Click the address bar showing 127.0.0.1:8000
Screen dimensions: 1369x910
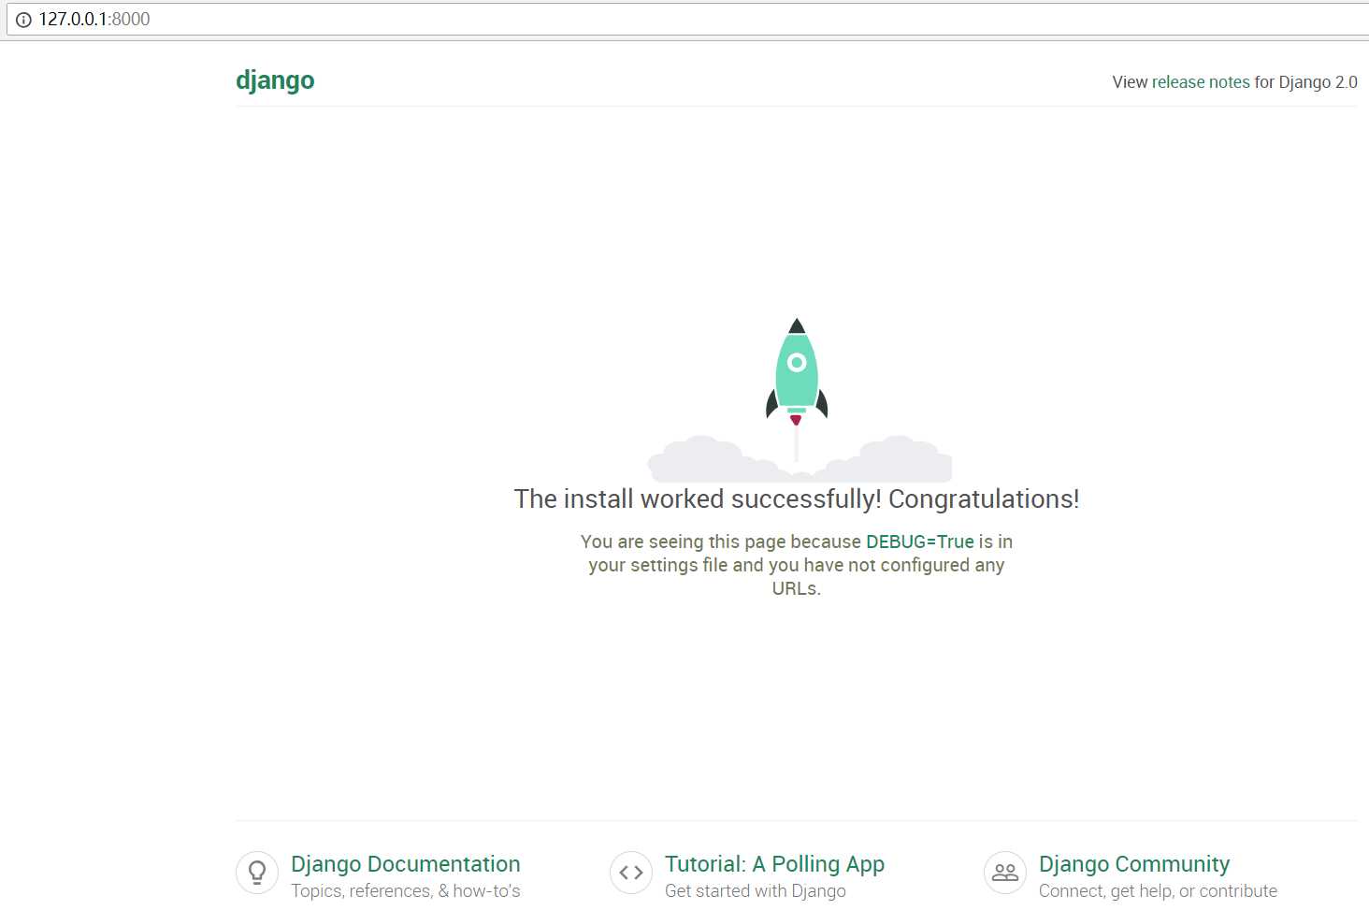[688, 19]
